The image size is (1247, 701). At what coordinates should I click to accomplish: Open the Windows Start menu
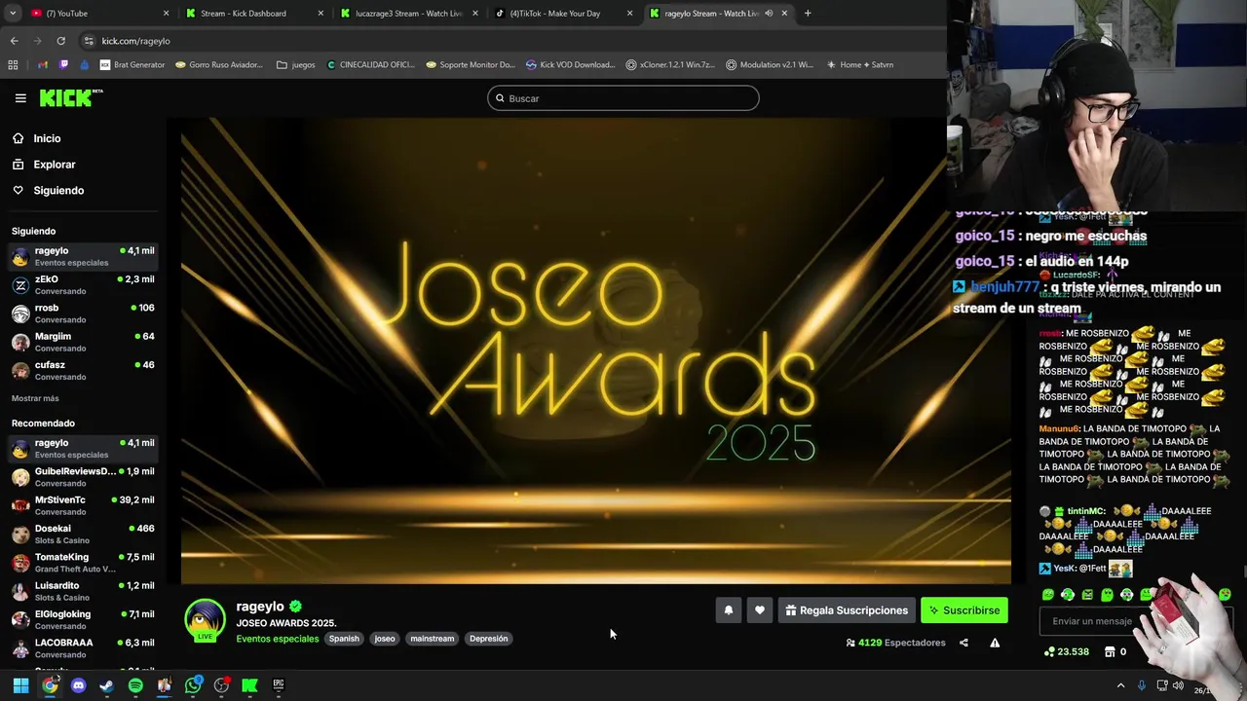point(20,685)
